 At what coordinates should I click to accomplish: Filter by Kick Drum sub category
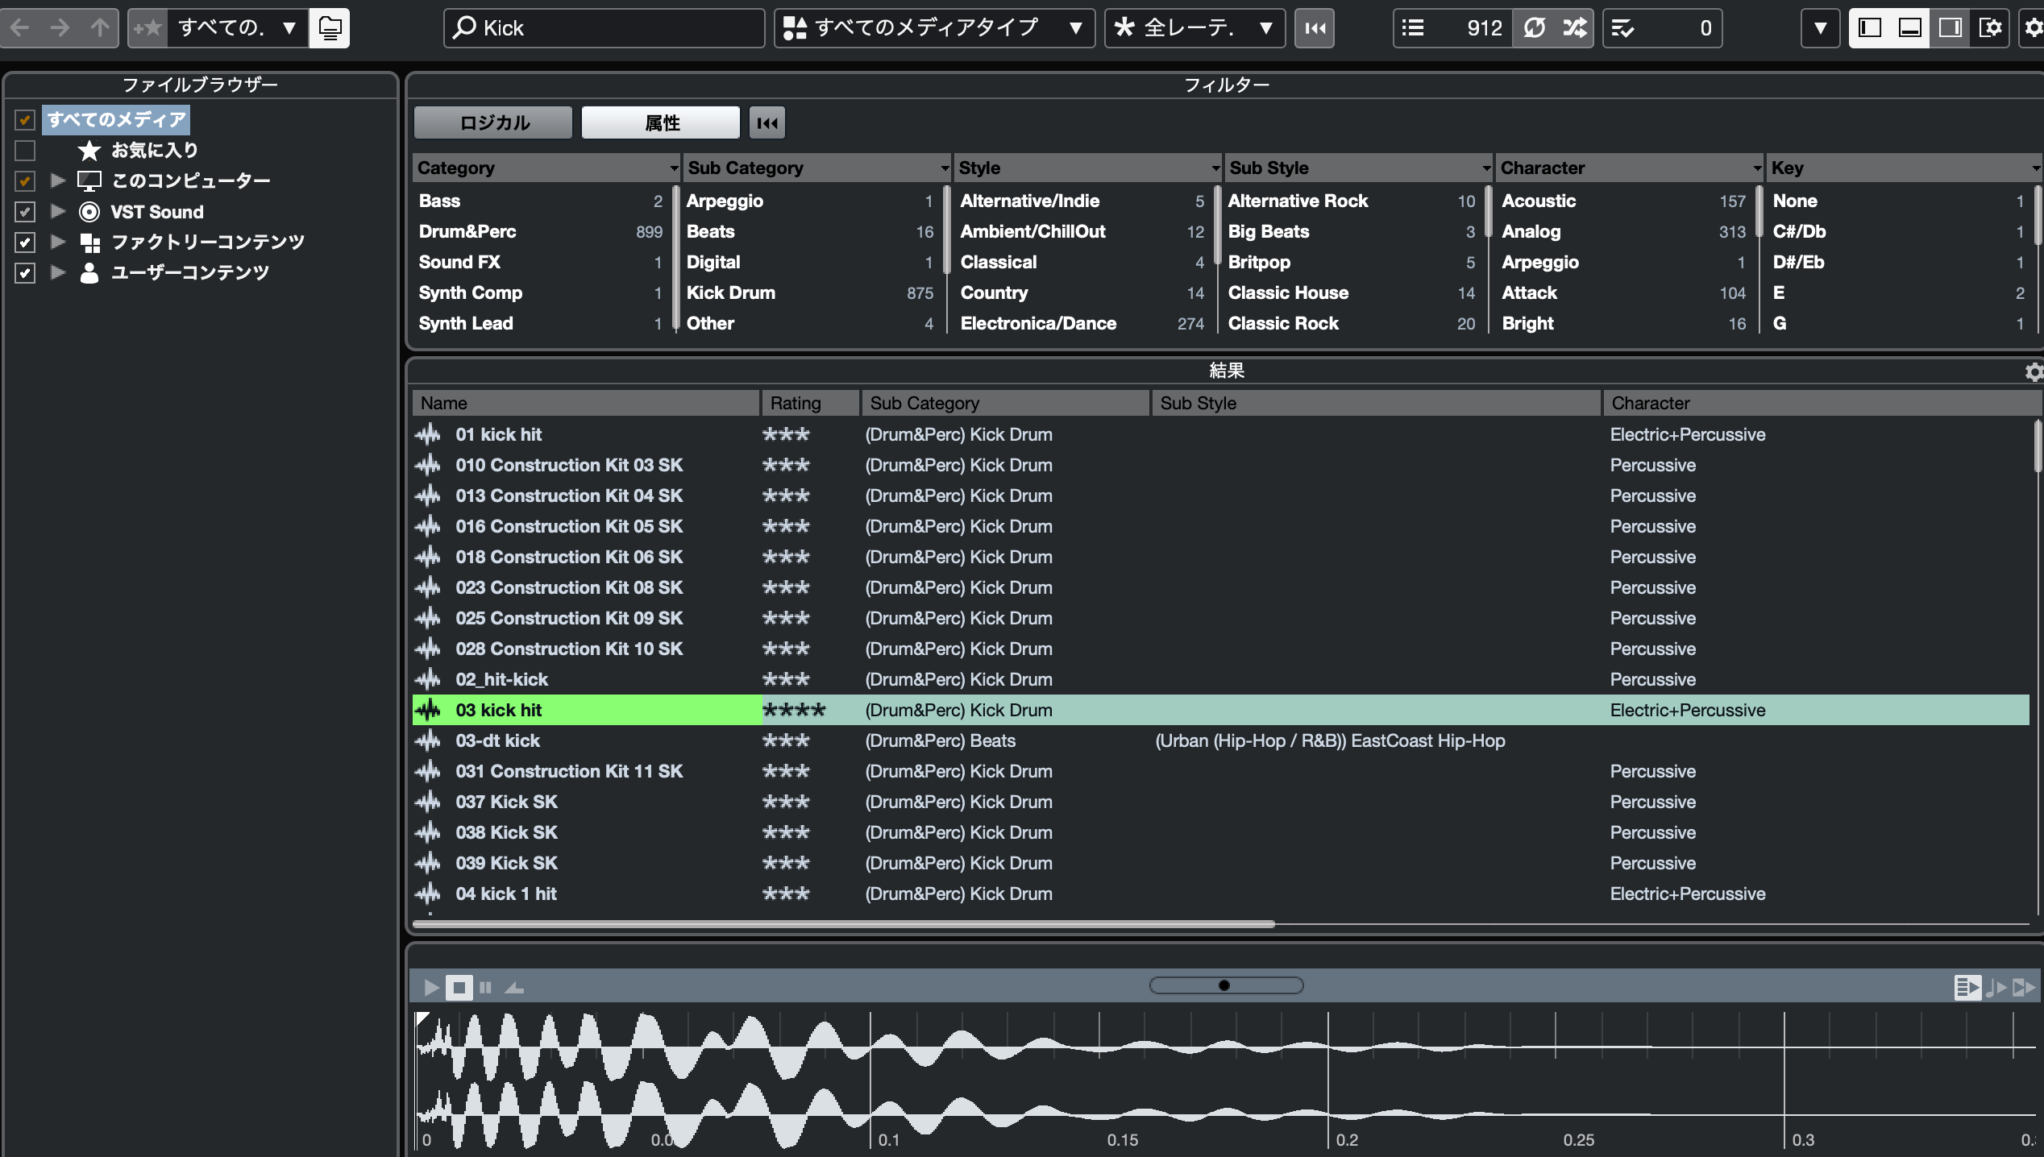pos(730,292)
